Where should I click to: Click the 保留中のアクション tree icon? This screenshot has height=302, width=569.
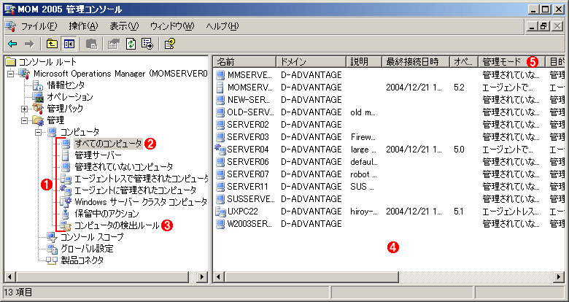(66, 213)
